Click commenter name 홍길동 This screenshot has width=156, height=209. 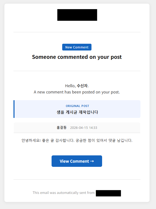coord(61,128)
